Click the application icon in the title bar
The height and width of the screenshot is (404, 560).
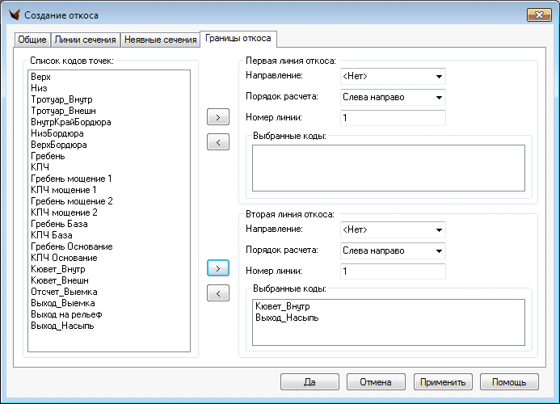12,15
